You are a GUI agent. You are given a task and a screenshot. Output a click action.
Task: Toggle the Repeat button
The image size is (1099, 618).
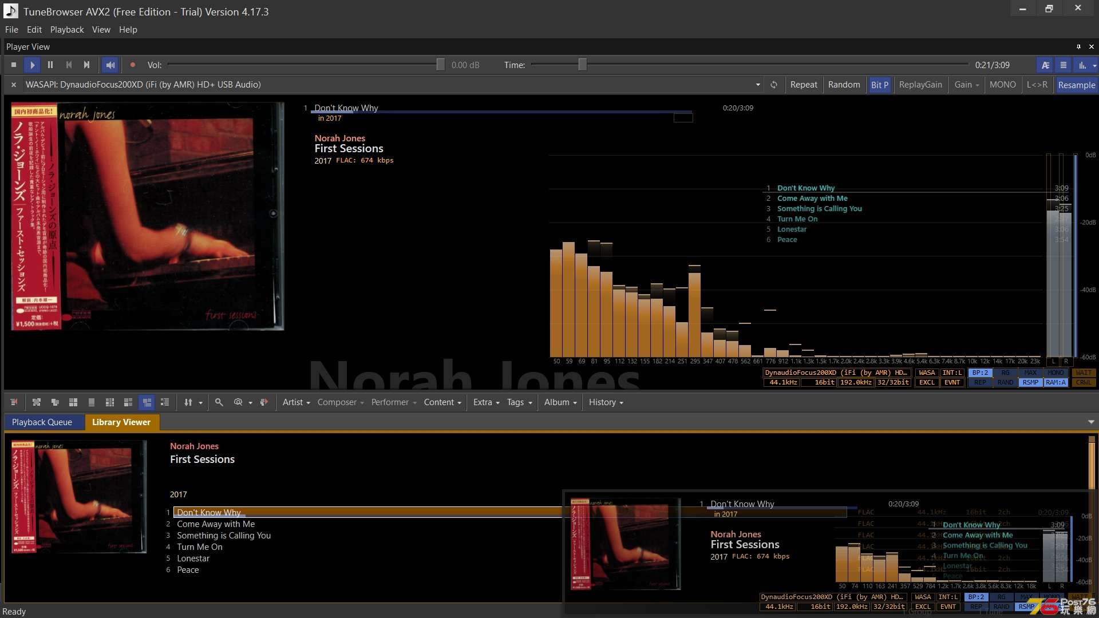[x=804, y=85]
